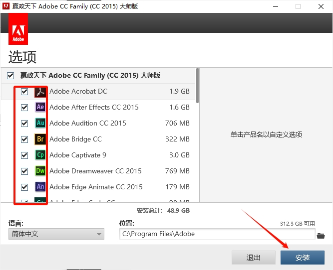Click the product list scrollbar
Screen dimensions: 333x270
pyautogui.click(x=198, y=86)
